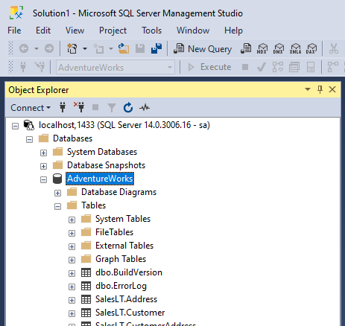The width and height of the screenshot is (345, 326).
Task: Click the Cancel Executing Query stop icon
Action: pos(245,67)
